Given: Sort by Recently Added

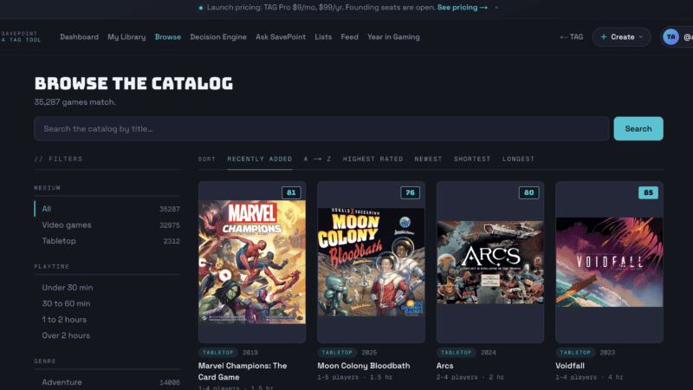Looking at the screenshot, I should click(259, 159).
